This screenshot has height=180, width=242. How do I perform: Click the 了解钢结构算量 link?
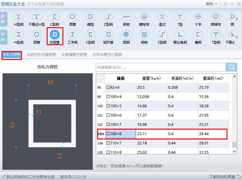[222, 177]
